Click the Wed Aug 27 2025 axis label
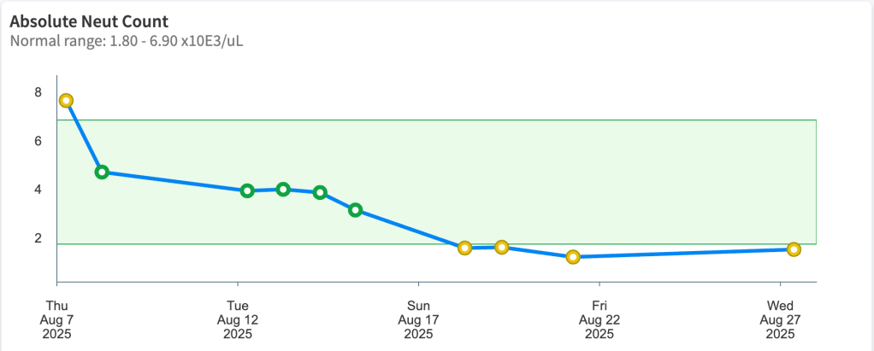The width and height of the screenshot is (874, 351). click(x=780, y=319)
